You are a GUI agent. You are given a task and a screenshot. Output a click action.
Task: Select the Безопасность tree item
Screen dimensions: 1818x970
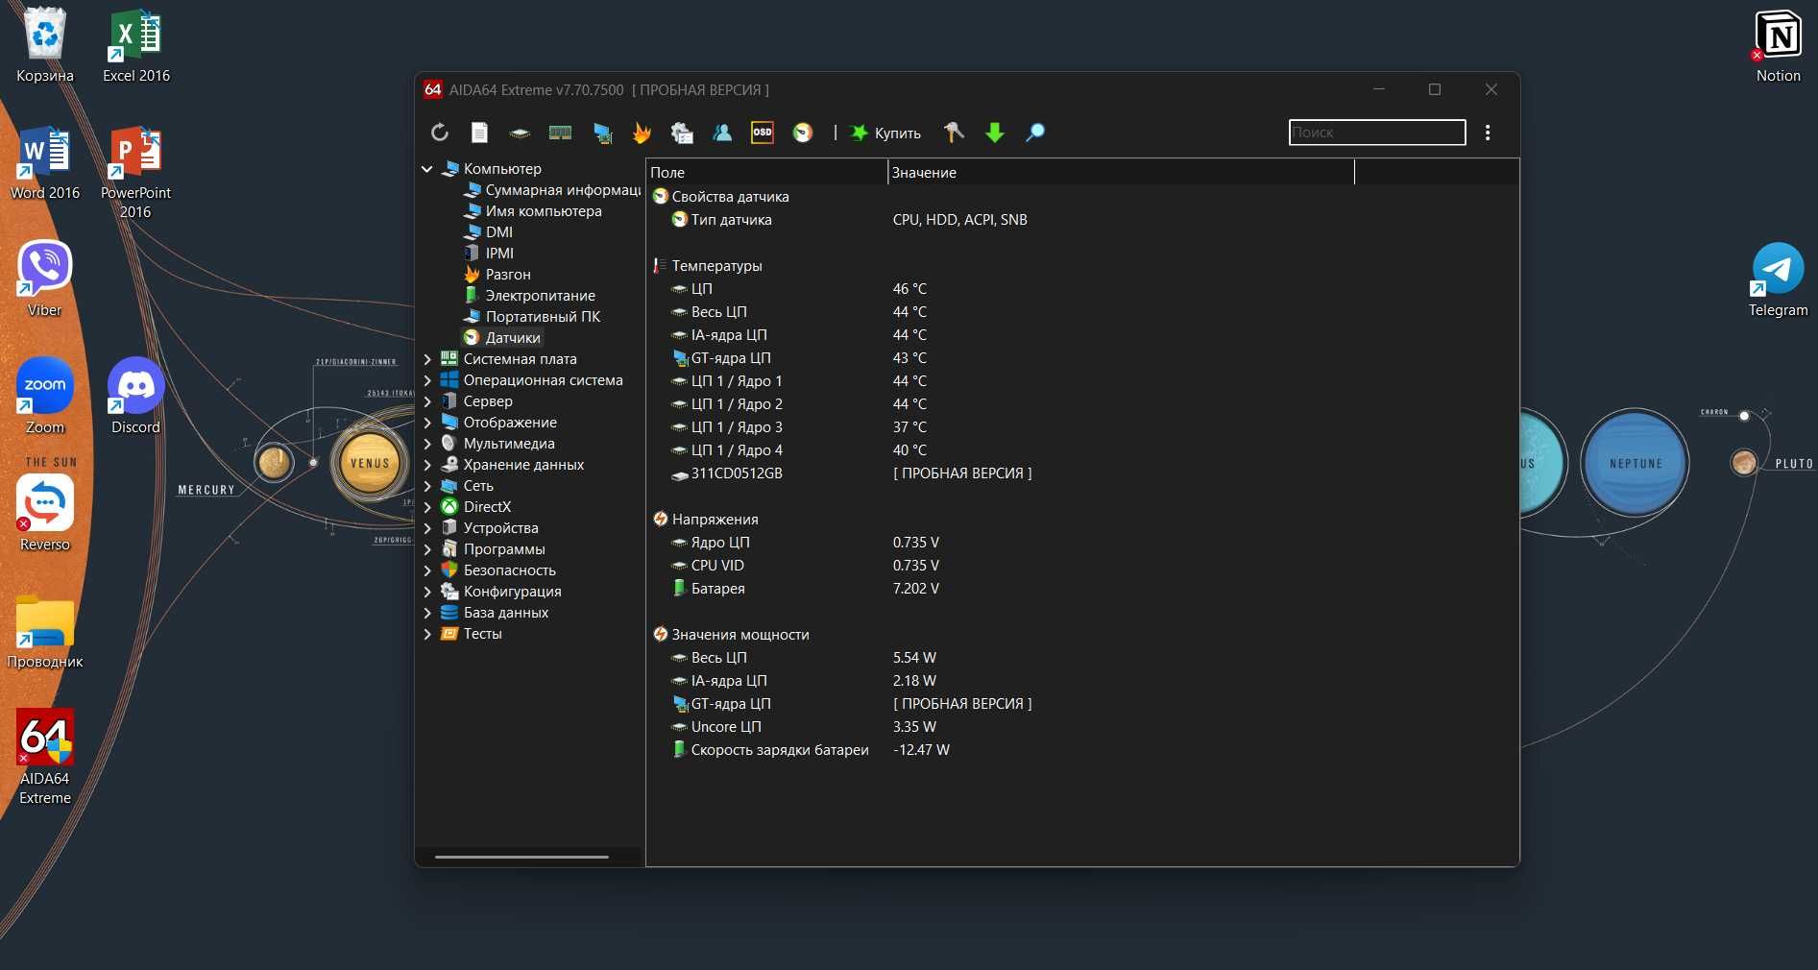click(498, 570)
